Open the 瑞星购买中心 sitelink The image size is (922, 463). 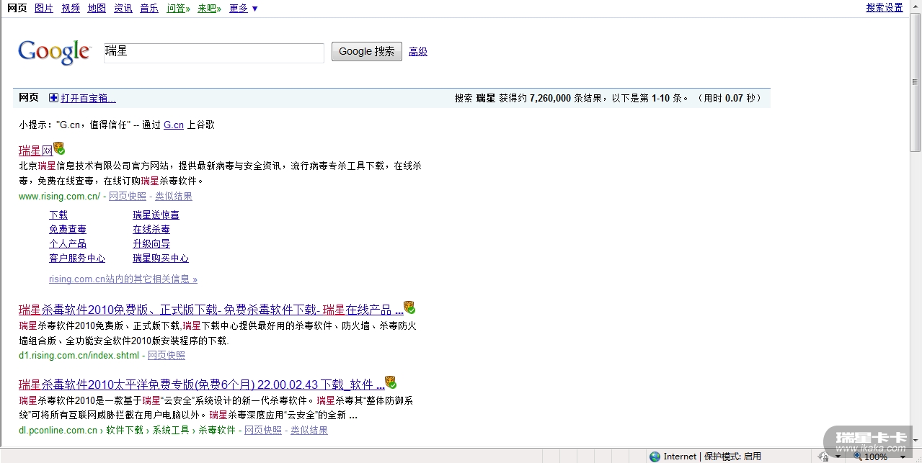tap(161, 258)
